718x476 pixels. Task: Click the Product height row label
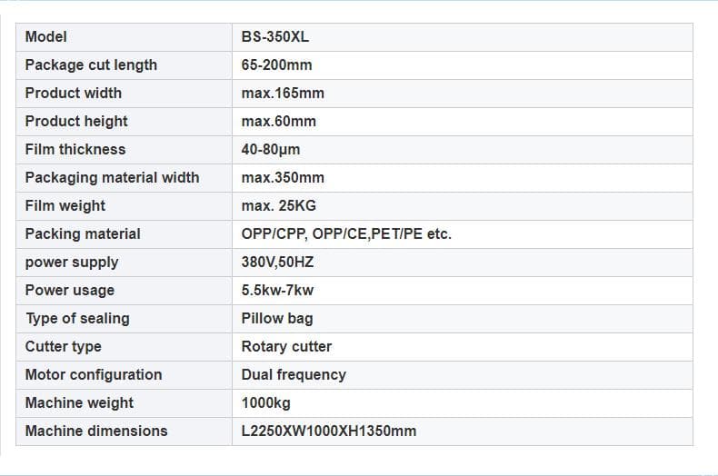(76, 122)
